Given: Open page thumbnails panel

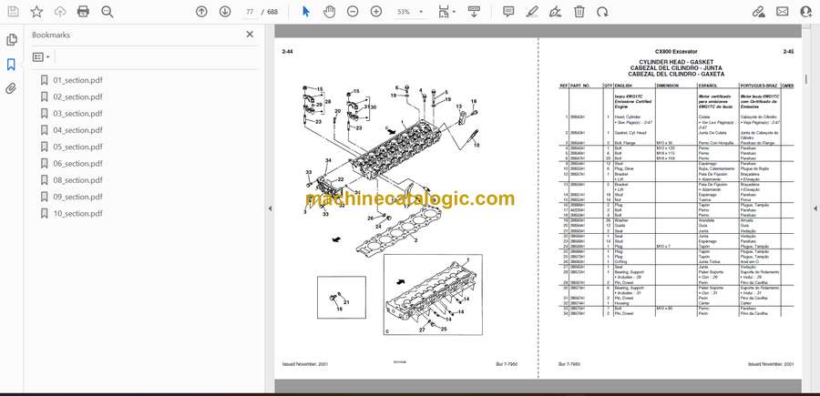Looking at the screenshot, I should coord(12,40).
